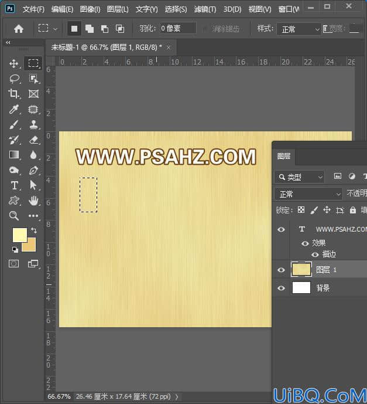Open 文字(Y) menu
Viewport: 367px width, 404px height.
click(x=146, y=9)
